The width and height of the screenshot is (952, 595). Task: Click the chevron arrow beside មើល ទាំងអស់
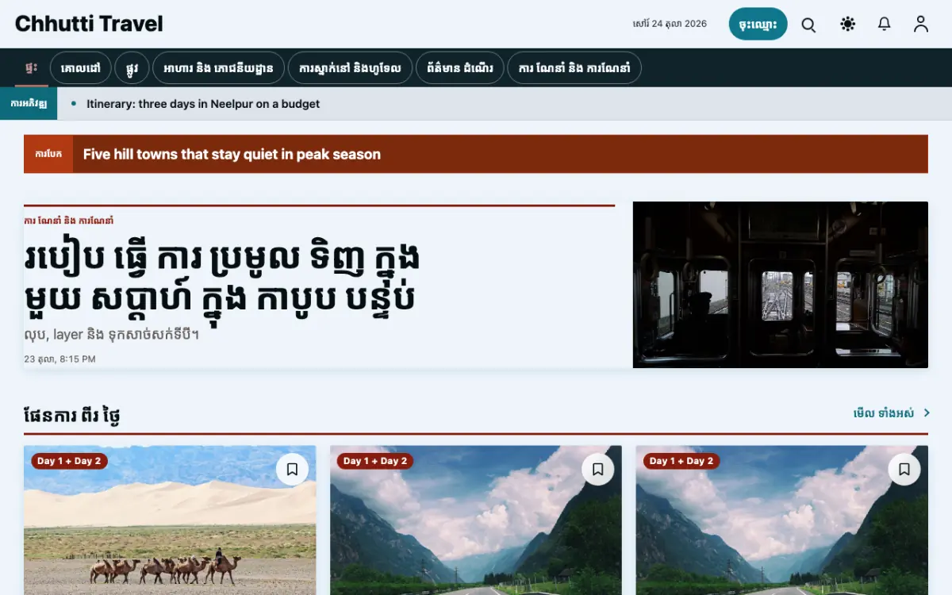926,413
